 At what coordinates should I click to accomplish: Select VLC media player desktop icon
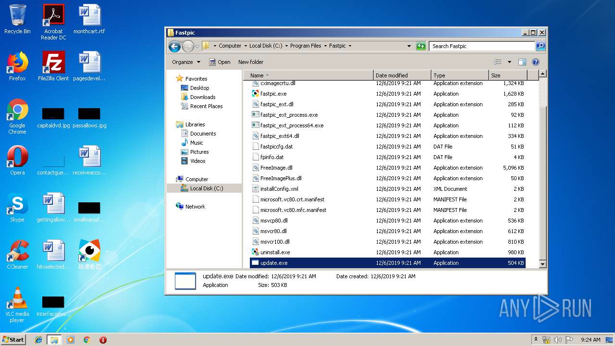(x=17, y=304)
